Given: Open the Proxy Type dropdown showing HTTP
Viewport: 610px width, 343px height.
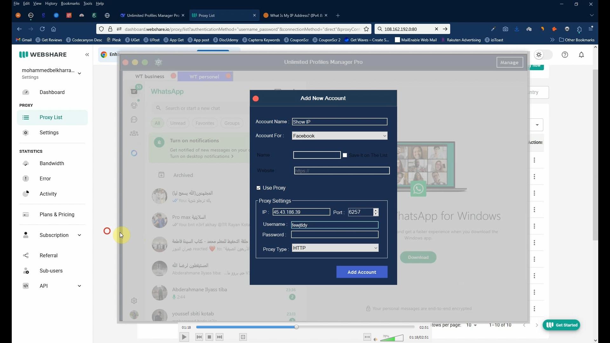Looking at the screenshot, I should [x=335, y=248].
